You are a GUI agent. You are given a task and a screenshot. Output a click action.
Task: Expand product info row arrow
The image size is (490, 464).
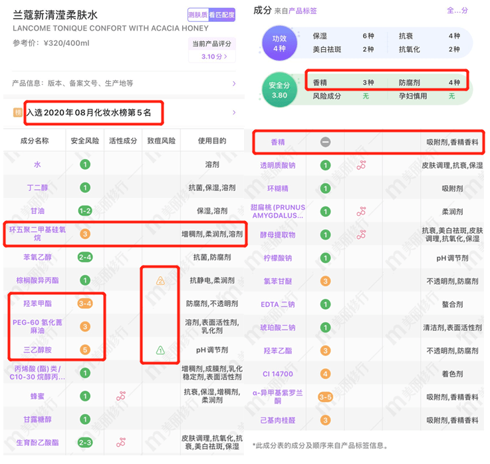(234, 83)
